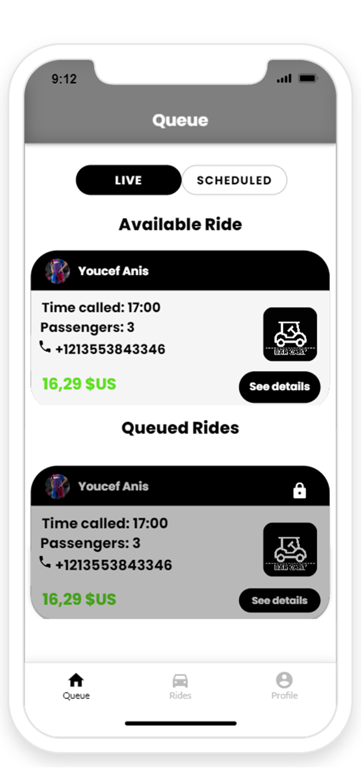Click bar cart icon in Available Ride
This screenshot has height=781, width=361.
tap(290, 334)
